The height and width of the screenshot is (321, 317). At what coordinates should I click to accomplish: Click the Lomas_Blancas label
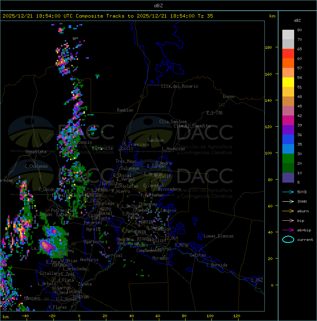click(x=219, y=236)
